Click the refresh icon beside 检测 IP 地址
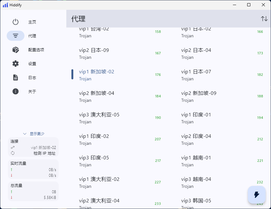This screenshot has height=209, width=271. tap(13, 153)
